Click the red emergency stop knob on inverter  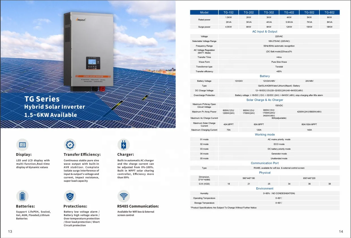click(102, 89)
